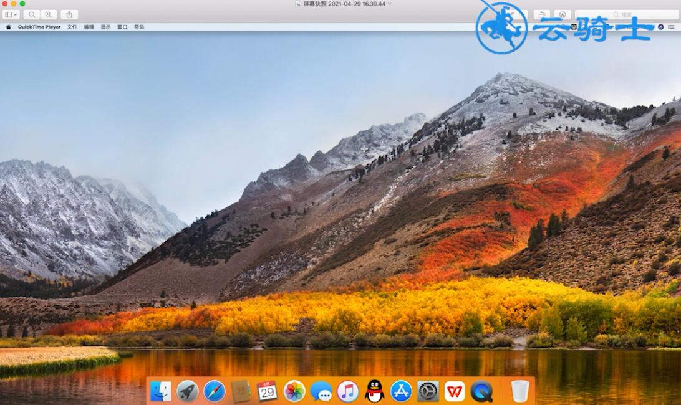Click the window title 屏幕快照 2021-04-29 16.30.44
Image resolution: width=681 pixels, height=405 pixels.
(x=344, y=4)
